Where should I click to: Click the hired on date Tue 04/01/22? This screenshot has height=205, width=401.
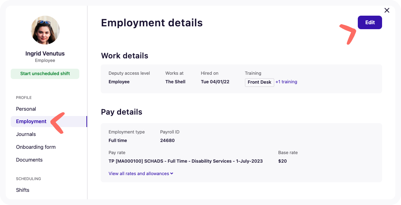(215, 82)
